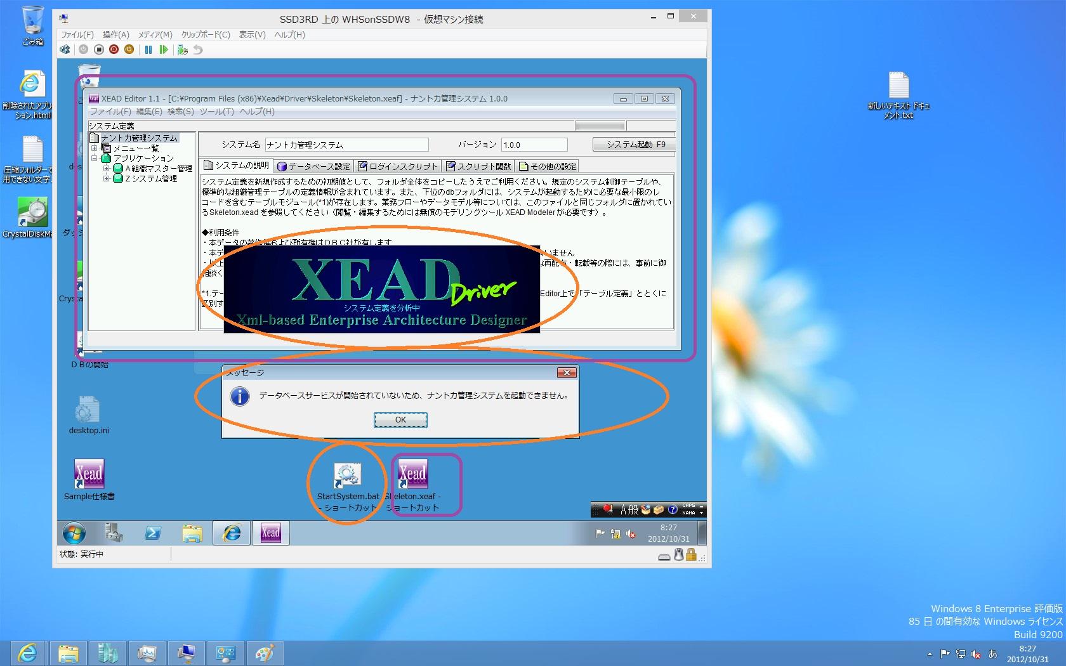Image resolution: width=1066 pixels, height=666 pixels.
Task: Expand the Z システム管理 node
Action: [x=107, y=179]
